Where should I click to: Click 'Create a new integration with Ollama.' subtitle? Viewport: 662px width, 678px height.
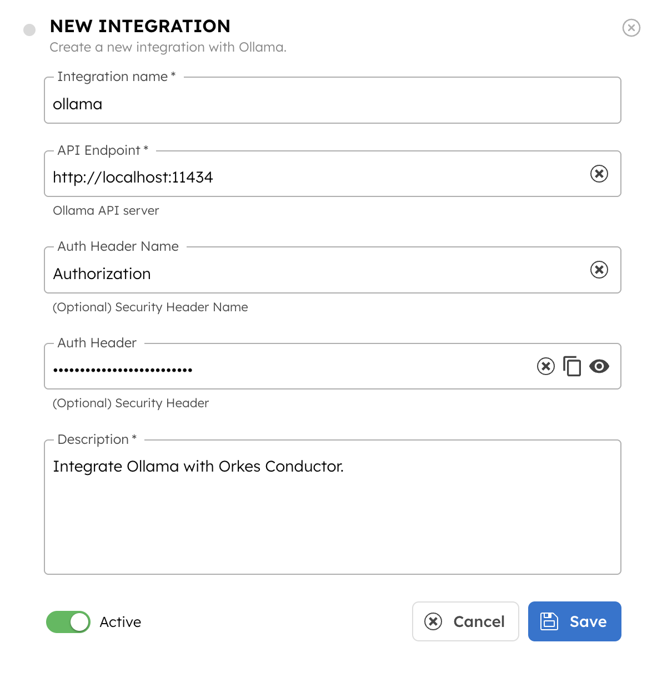coord(168,47)
